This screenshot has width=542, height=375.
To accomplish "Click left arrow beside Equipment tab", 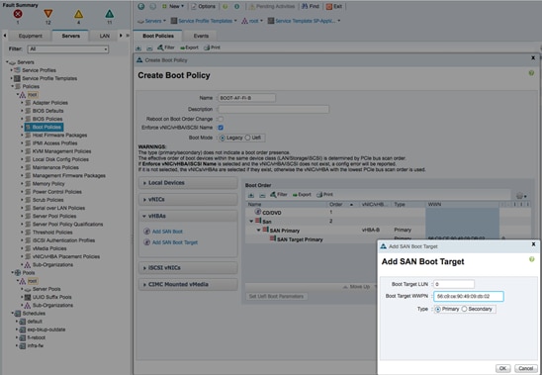I will (5, 36).
